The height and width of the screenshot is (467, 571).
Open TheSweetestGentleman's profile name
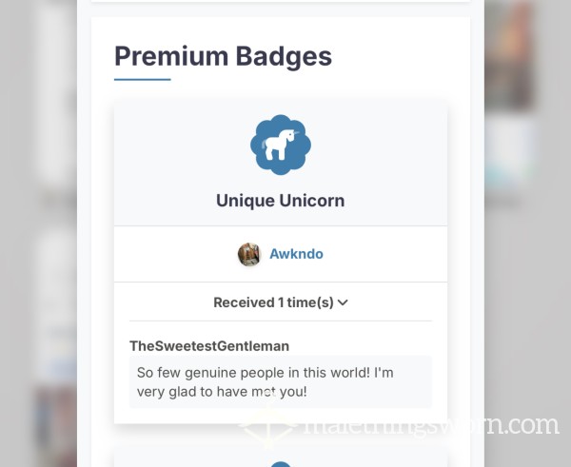(x=209, y=346)
